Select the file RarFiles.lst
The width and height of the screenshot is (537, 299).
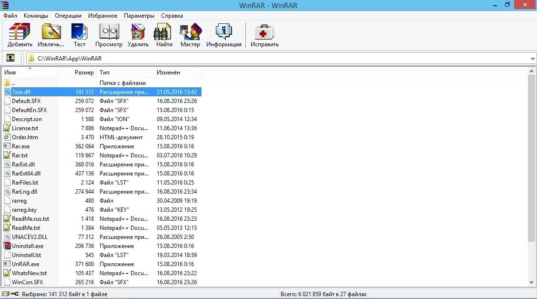tap(25, 183)
